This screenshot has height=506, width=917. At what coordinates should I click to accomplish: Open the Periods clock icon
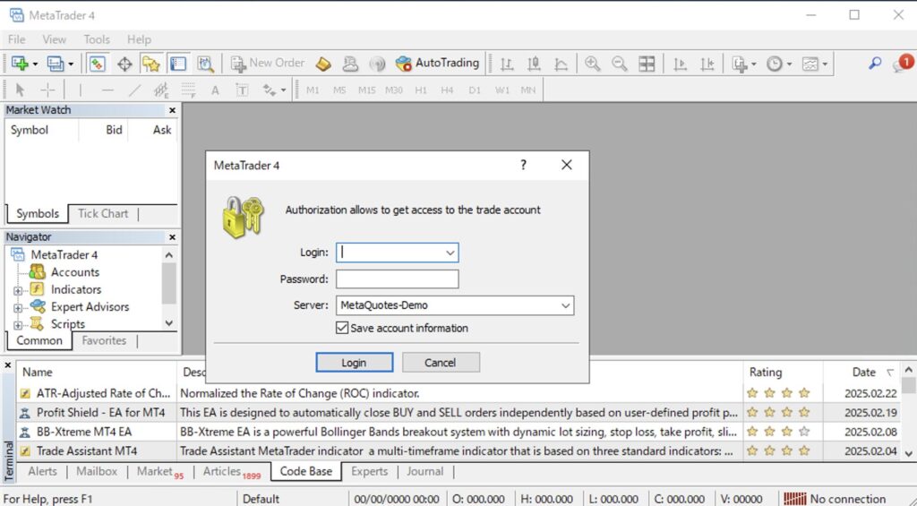click(x=775, y=64)
